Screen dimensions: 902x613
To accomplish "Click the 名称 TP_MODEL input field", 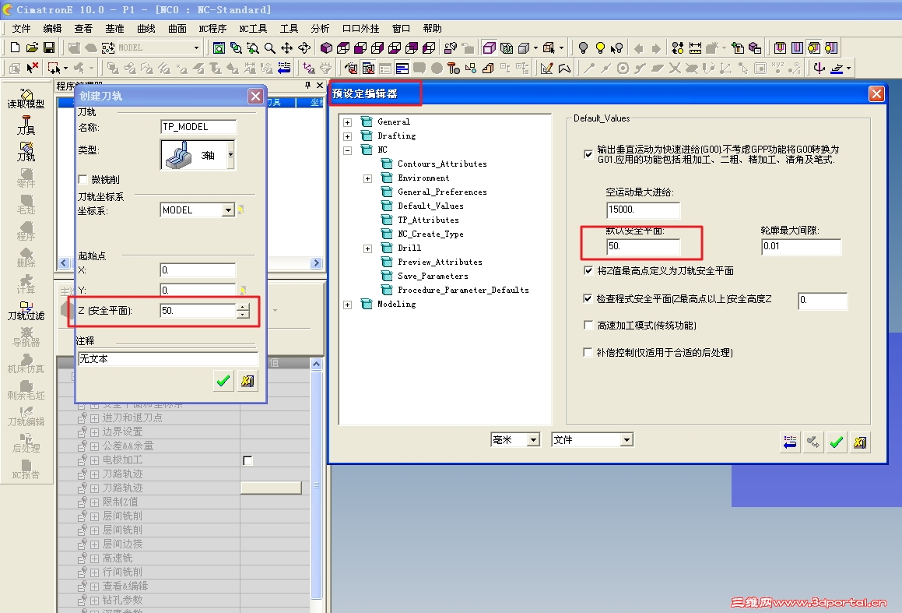I will click(198, 127).
